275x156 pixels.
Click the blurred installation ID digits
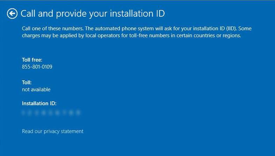[x=51, y=113]
